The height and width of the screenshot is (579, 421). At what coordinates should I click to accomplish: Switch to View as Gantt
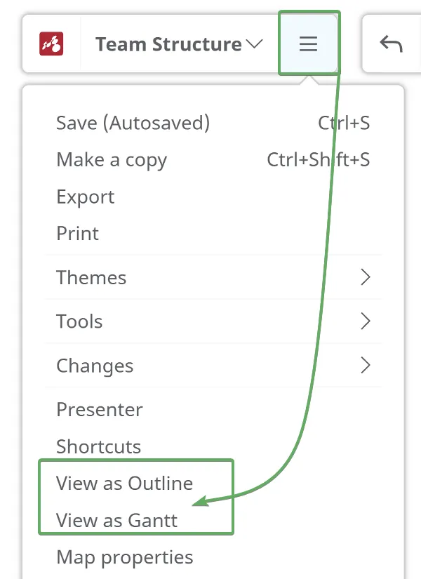116,520
